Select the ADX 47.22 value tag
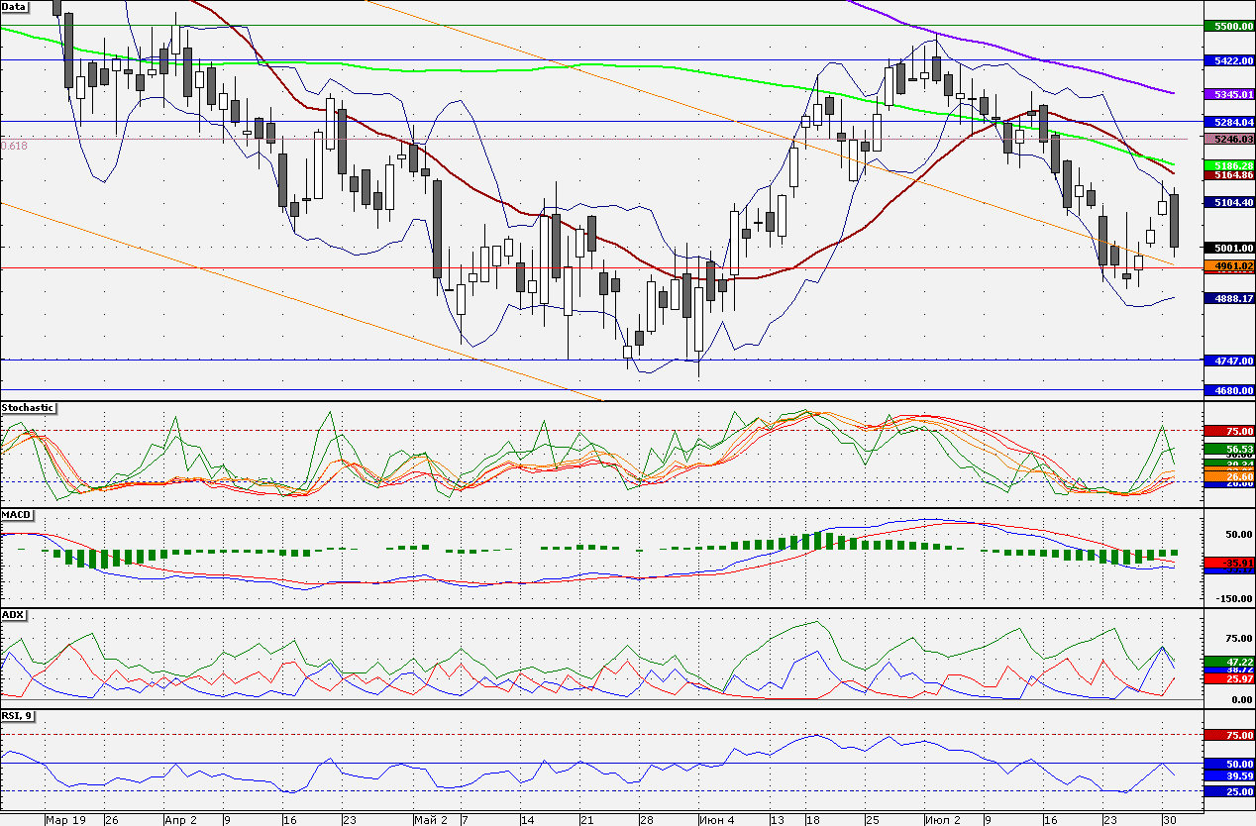 (x=1228, y=661)
